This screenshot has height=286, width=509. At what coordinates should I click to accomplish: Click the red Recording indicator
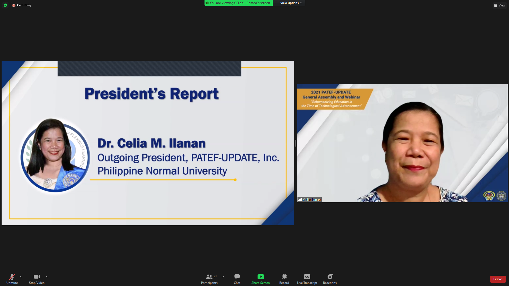[x=21, y=5]
